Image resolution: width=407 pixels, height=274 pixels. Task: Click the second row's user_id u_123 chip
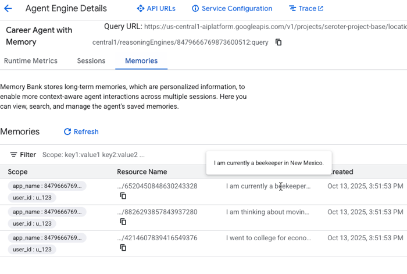click(33, 223)
